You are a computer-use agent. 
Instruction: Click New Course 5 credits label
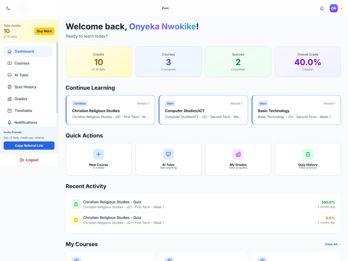pos(98,166)
